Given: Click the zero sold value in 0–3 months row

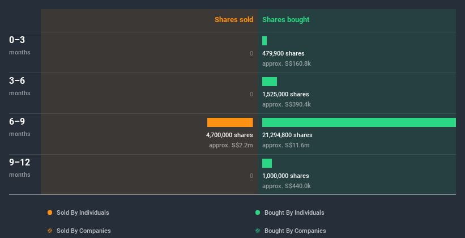Looking at the screenshot, I should (x=251, y=53).
